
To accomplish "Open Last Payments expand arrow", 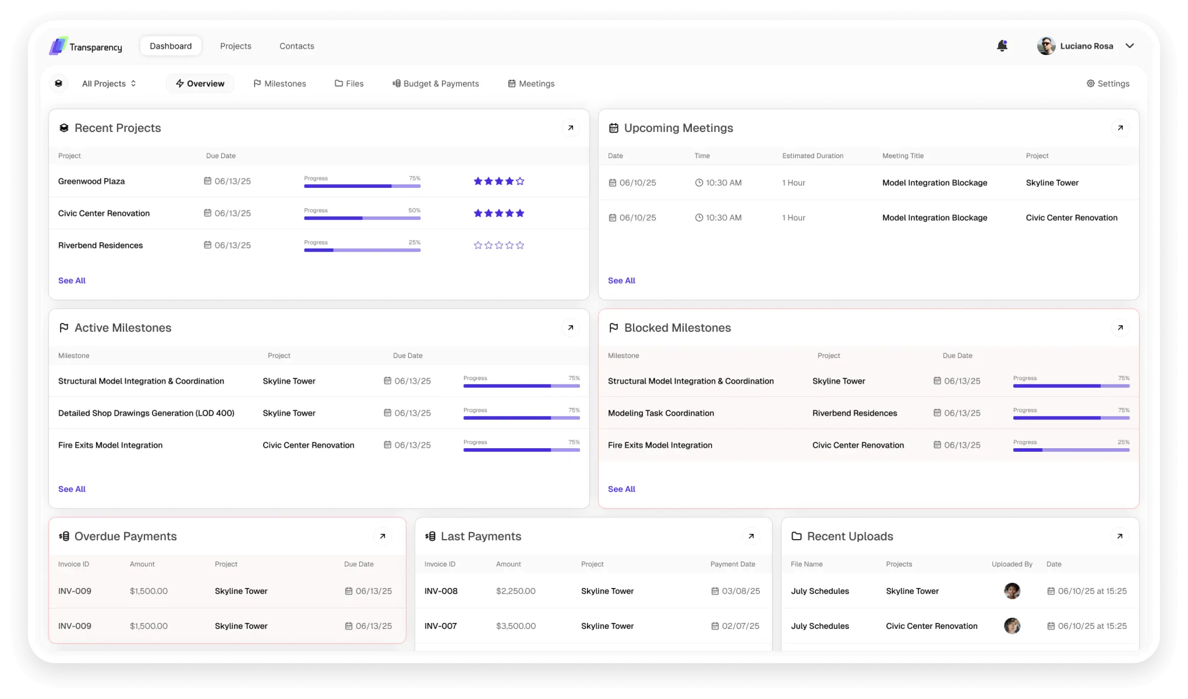I will [x=751, y=536].
